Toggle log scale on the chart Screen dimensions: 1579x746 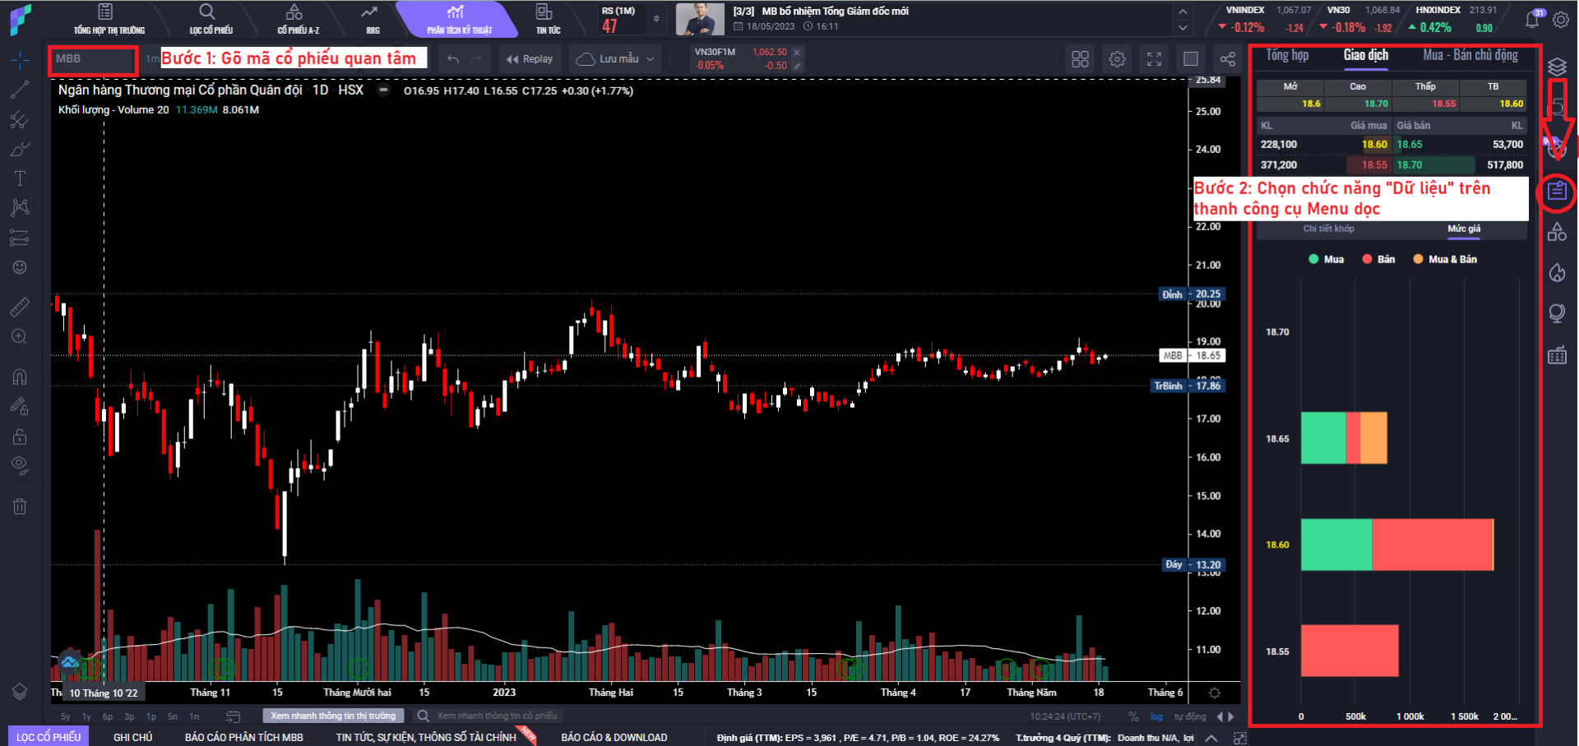pos(1156,716)
